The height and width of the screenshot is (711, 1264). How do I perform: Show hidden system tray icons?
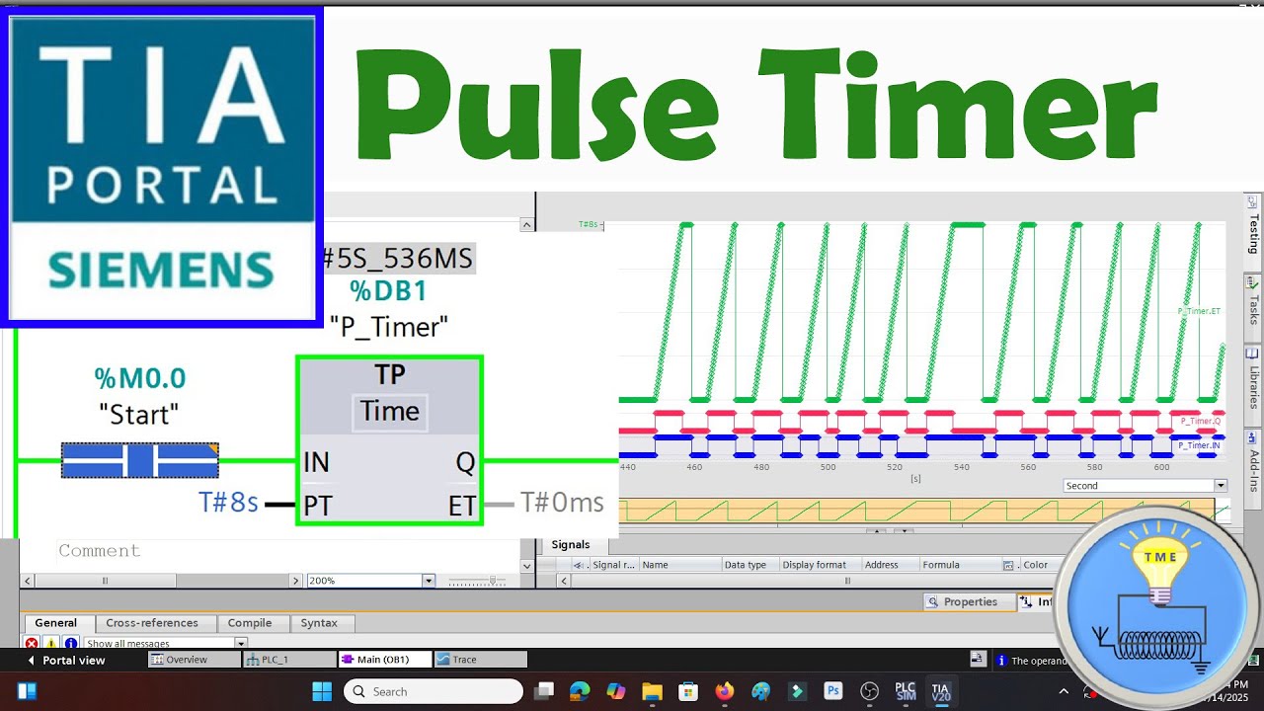click(1064, 691)
